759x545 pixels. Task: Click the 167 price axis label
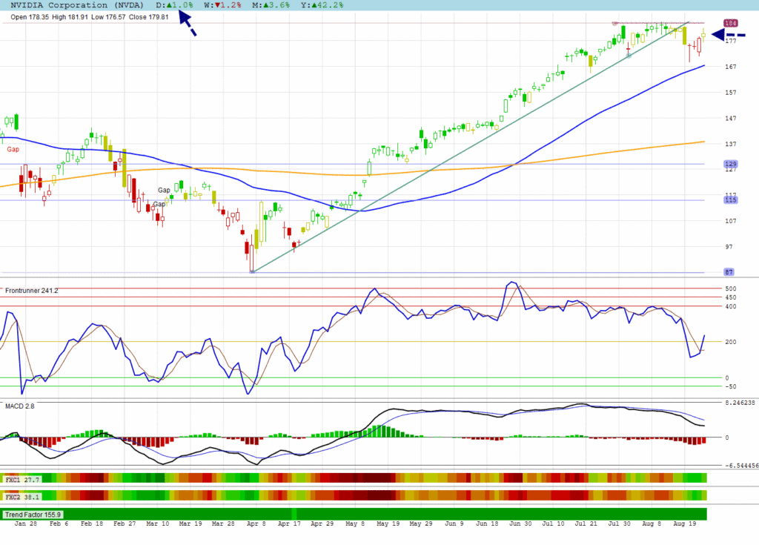click(x=730, y=67)
